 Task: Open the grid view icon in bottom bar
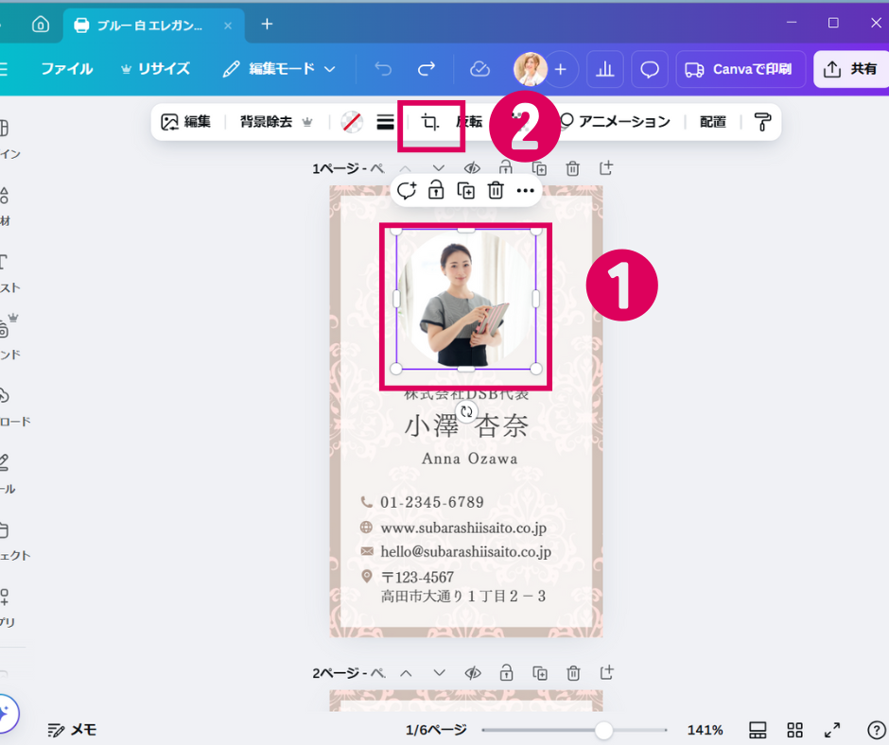pos(794,730)
